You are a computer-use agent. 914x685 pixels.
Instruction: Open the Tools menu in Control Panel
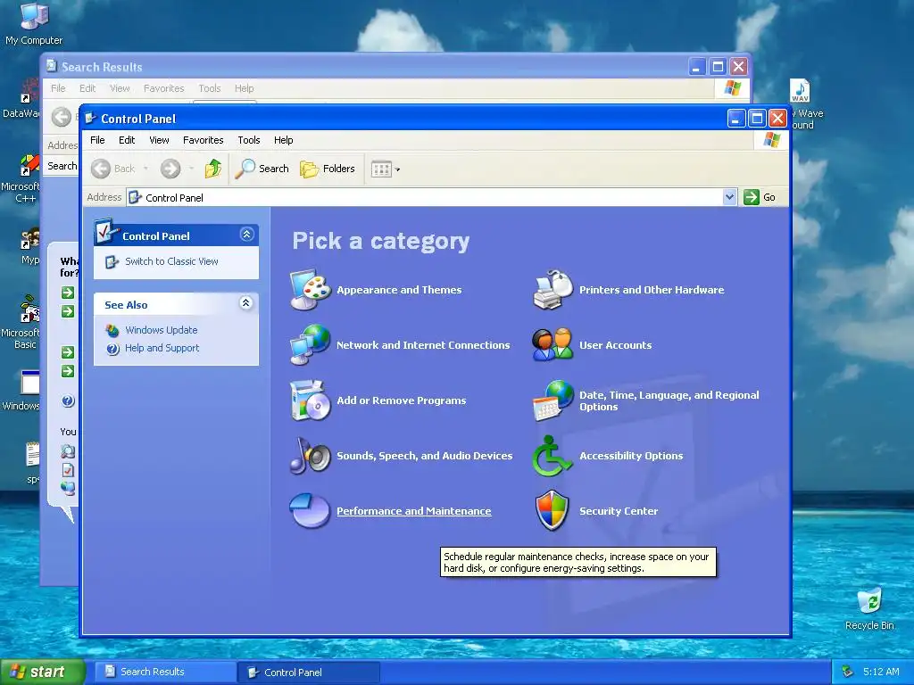[248, 140]
